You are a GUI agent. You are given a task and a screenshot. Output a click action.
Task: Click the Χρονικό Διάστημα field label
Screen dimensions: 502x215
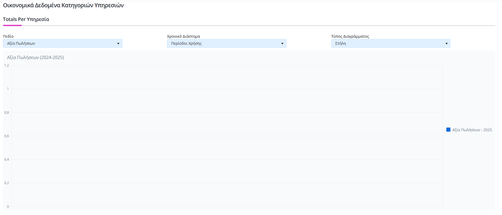click(183, 36)
